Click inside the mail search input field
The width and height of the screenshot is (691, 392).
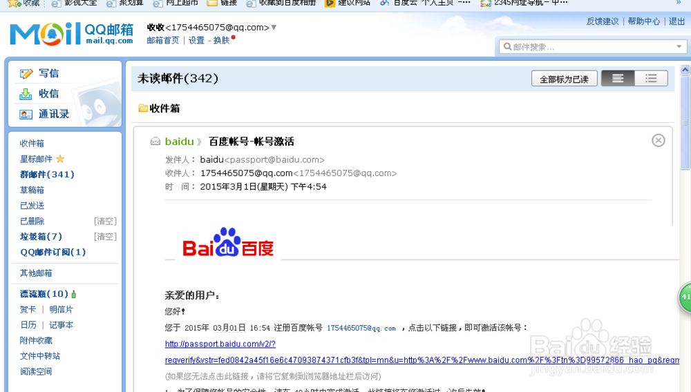point(593,47)
